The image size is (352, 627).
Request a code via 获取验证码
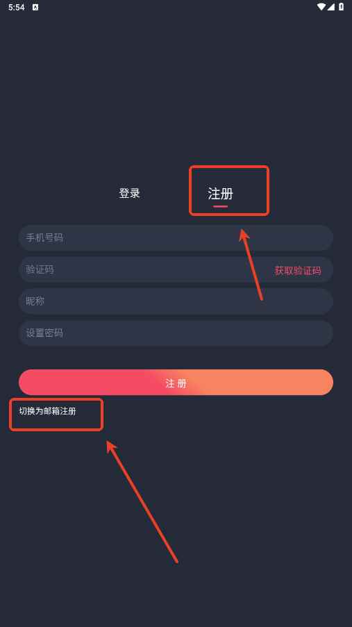coord(298,271)
